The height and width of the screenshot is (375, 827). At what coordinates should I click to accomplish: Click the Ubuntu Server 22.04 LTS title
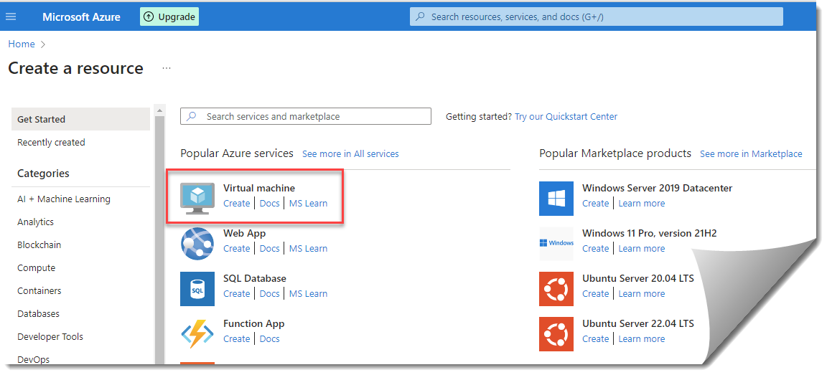click(x=638, y=324)
